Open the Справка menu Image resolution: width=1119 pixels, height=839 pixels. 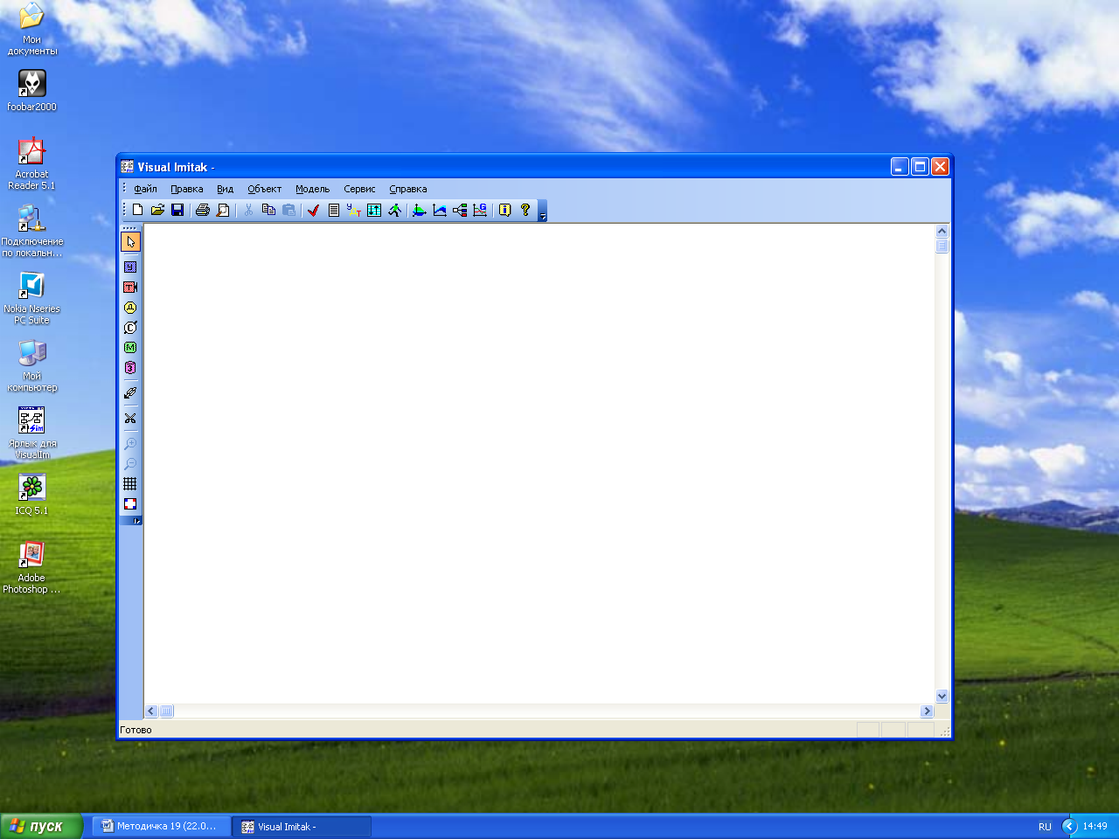tap(408, 189)
